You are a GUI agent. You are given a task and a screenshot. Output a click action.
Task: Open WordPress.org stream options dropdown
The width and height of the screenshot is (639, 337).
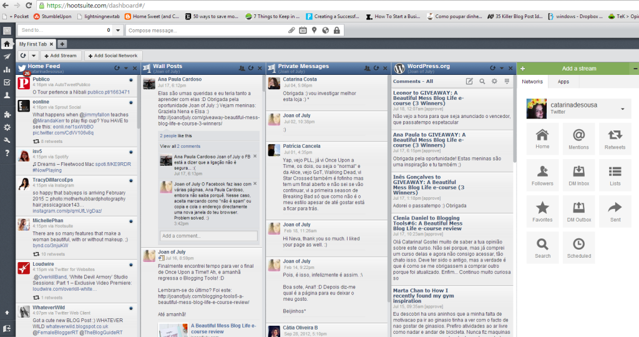[502, 69]
